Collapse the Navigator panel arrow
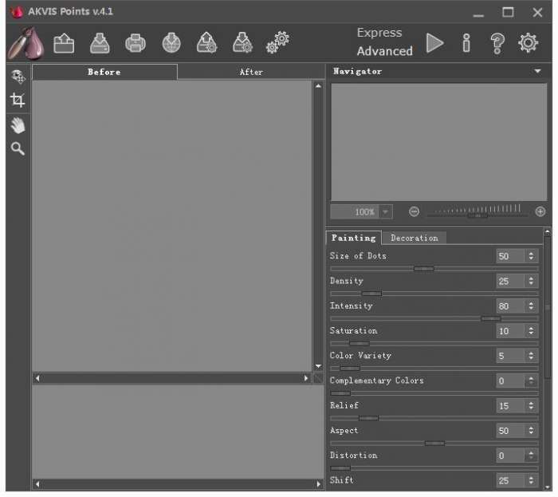558x497 pixels. (x=538, y=71)
